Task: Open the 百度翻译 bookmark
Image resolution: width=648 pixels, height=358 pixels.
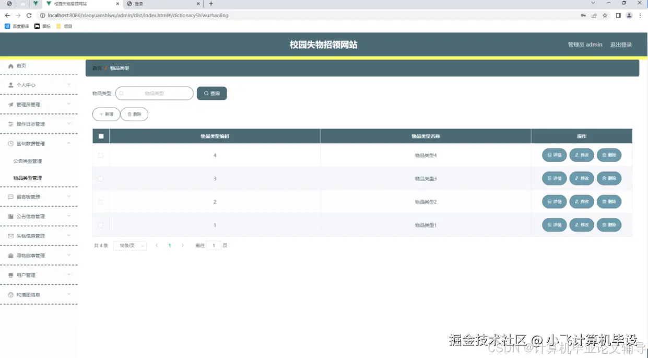Action: (x=17, y=26)
